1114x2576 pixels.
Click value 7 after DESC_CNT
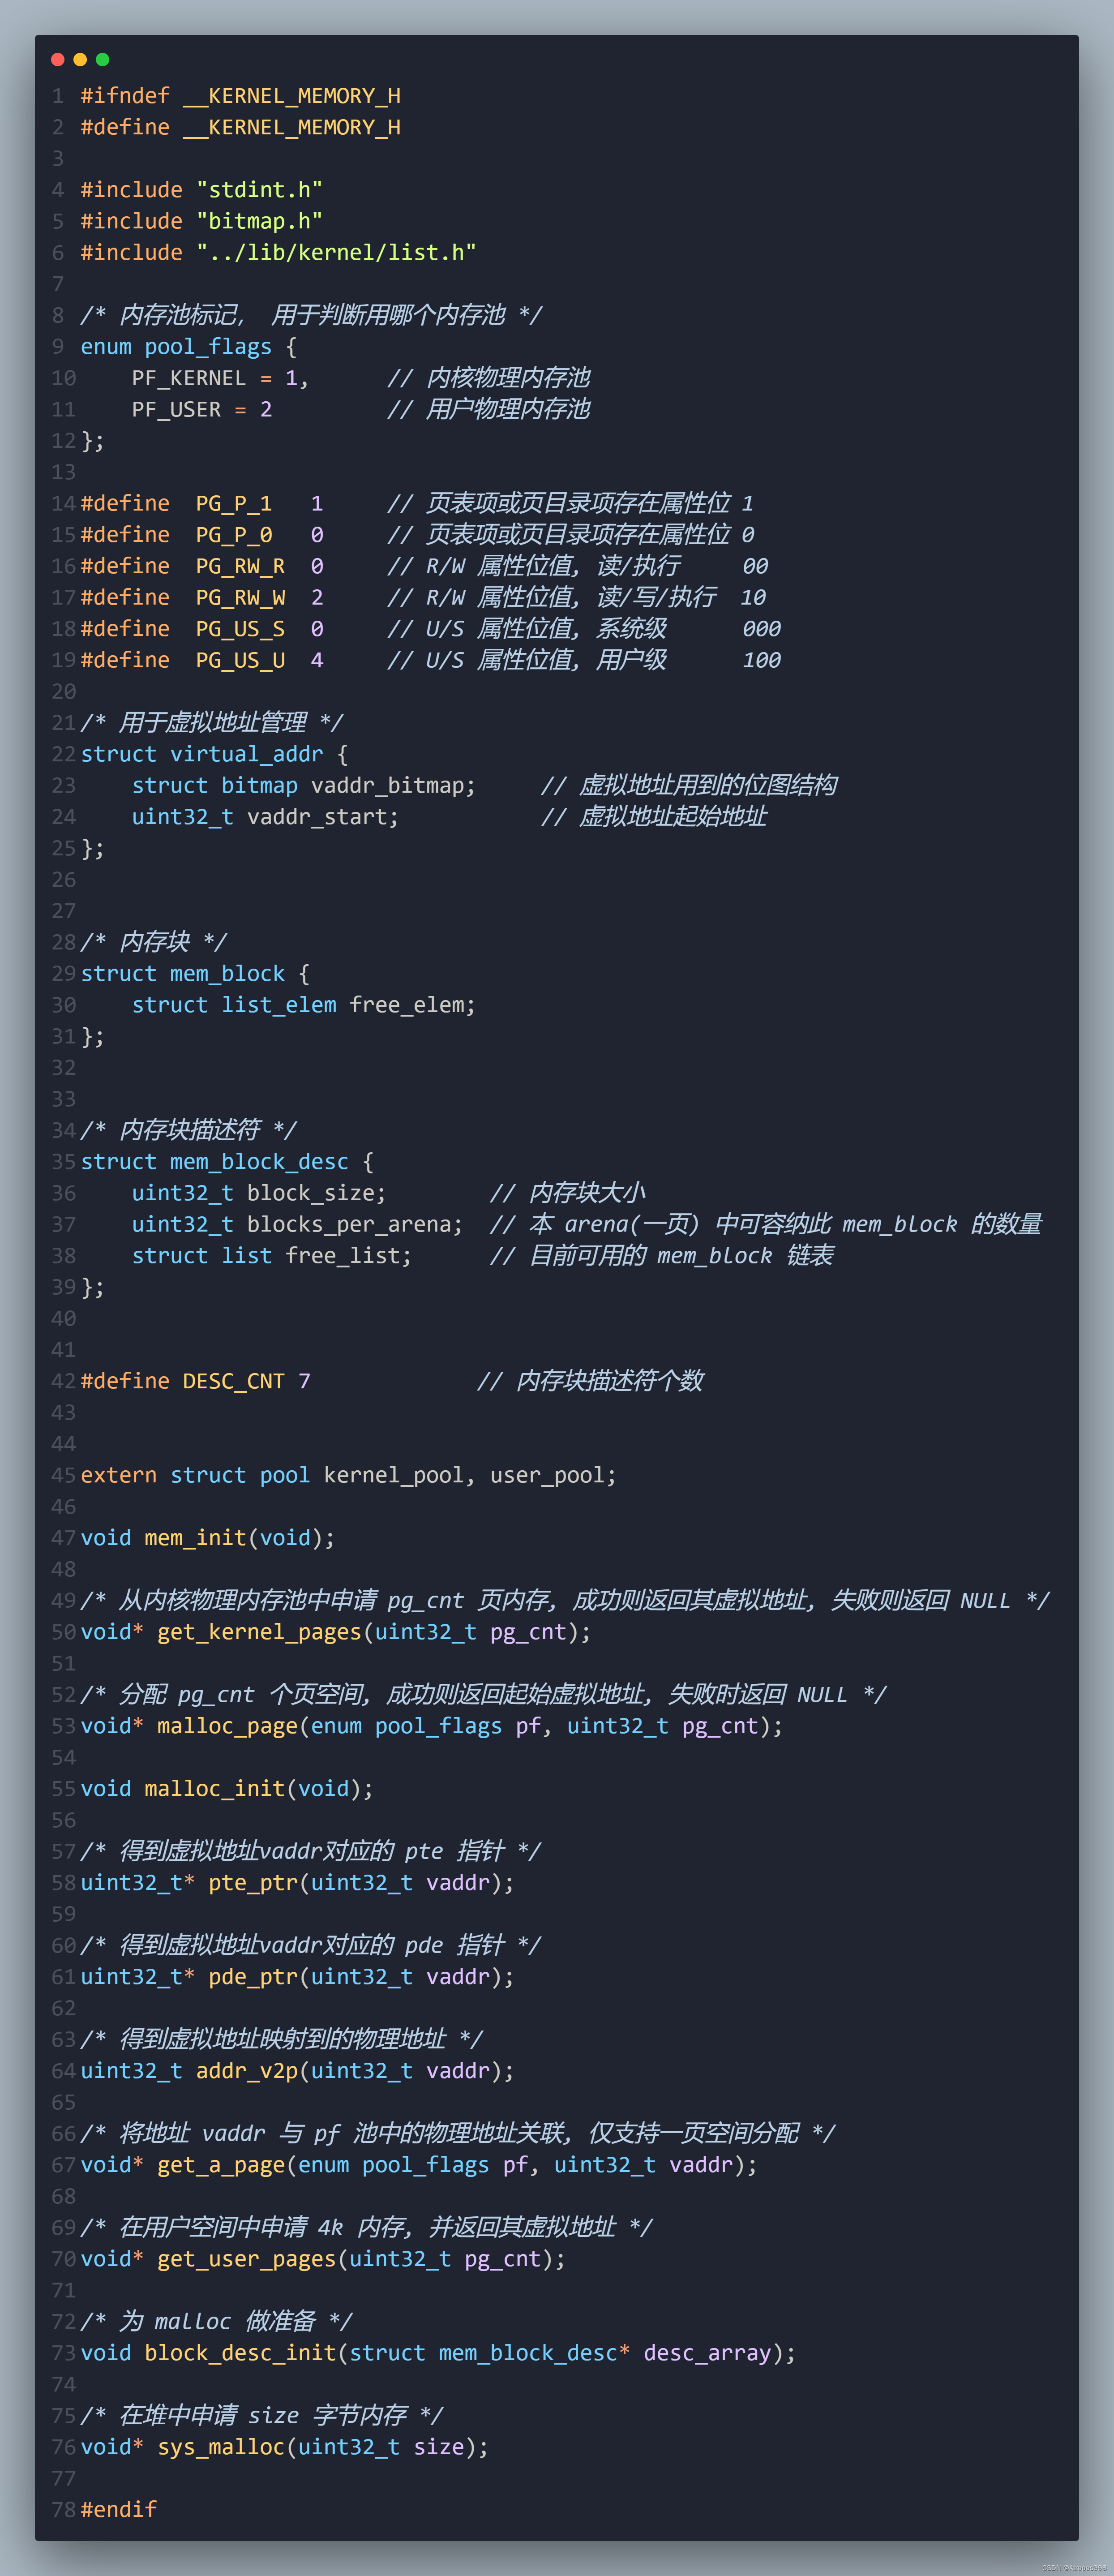[x=304, y=1381]
